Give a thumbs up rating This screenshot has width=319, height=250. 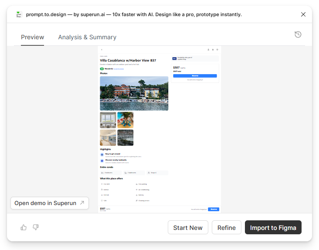(x=24, y=227)
